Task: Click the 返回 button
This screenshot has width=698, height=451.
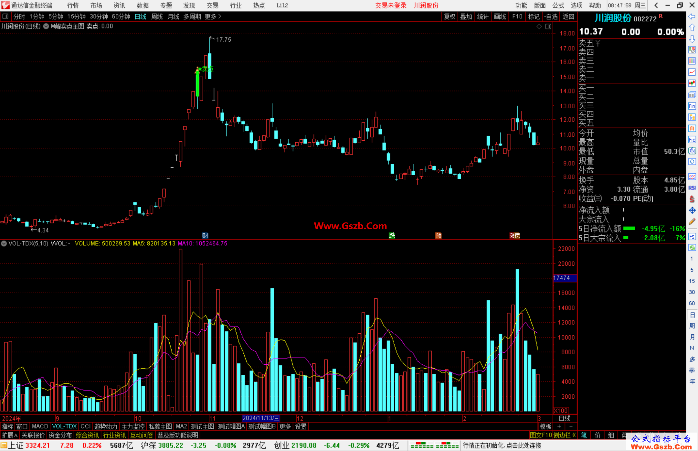Action: coord(568,16)
